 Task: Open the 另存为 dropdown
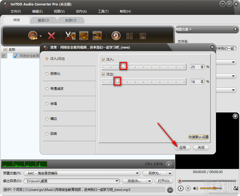click(170, 173)
